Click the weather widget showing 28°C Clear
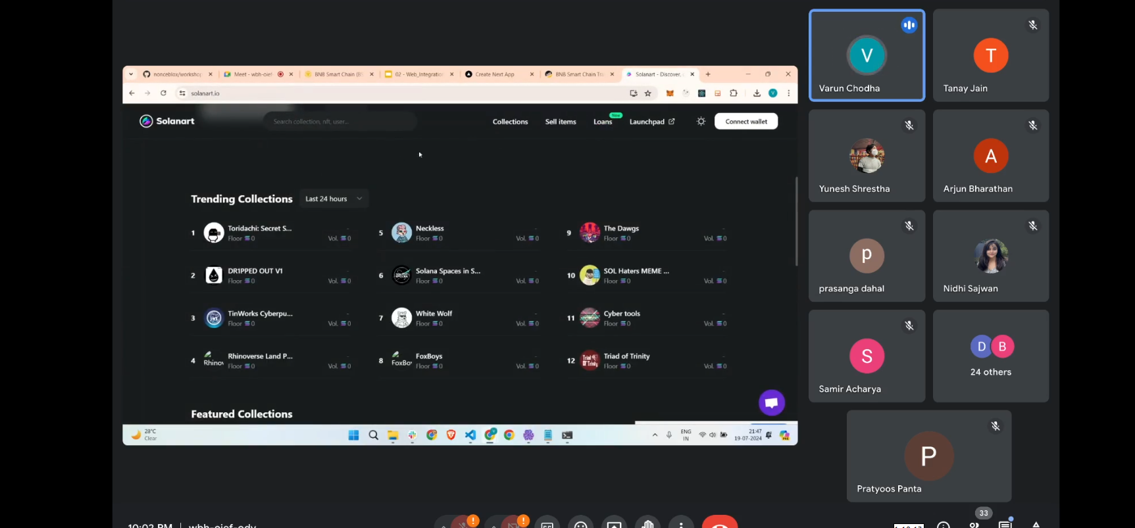 144,435
